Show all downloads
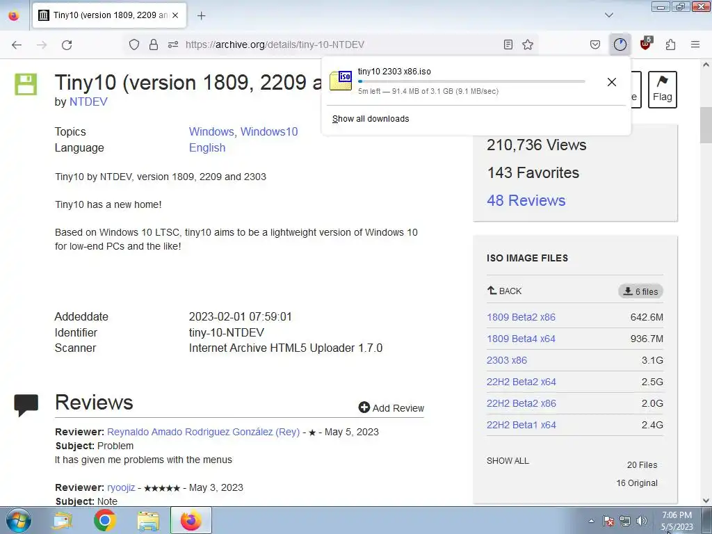The height and width of the screenshot is (534, 712). pyautogui.click(x=371, y=119)
